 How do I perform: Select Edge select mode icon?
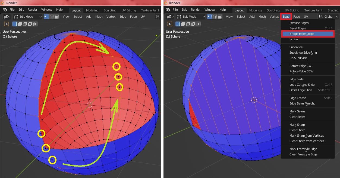(x=51, y=17)
